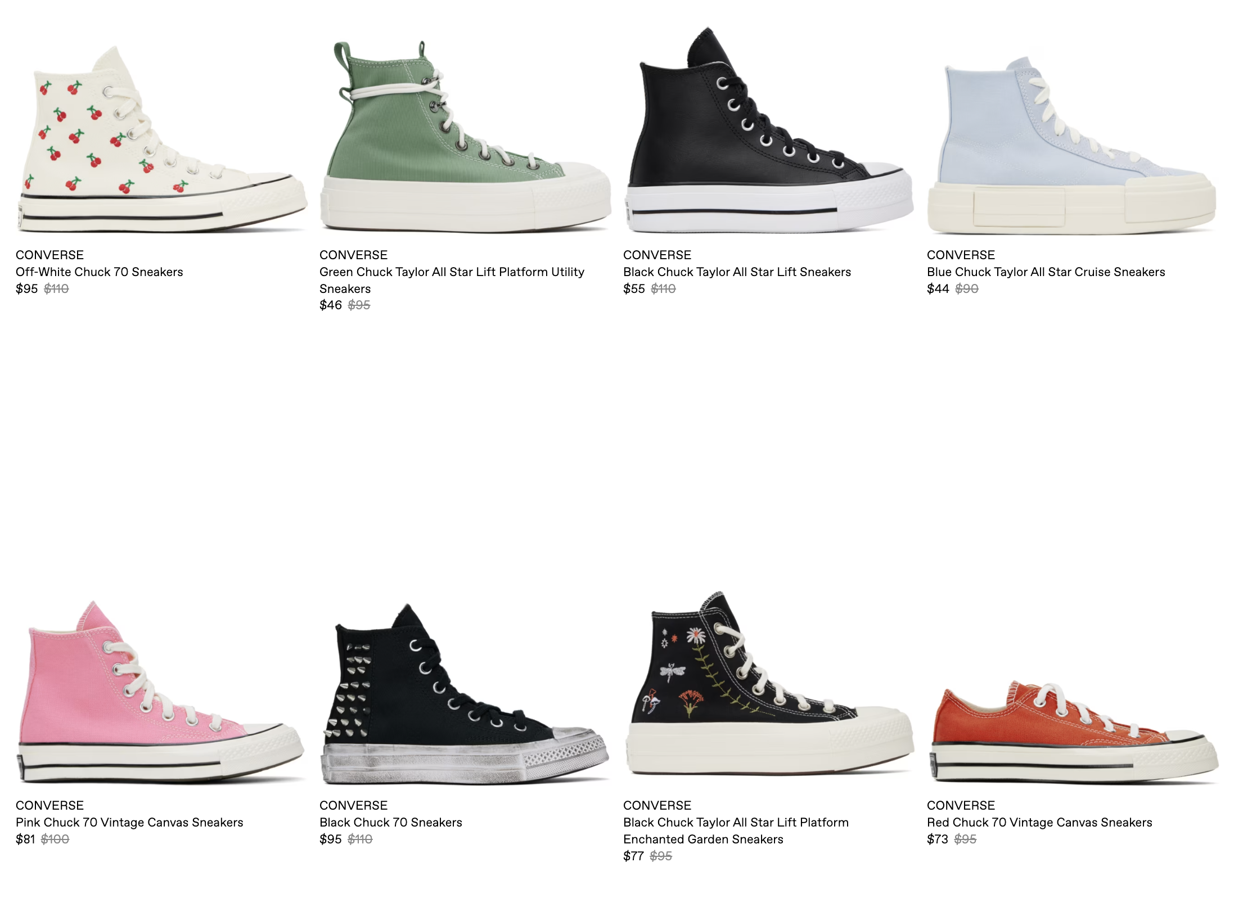The height and width of the screenshot is (903, 1252).
Task: Click Red Chuck 70 Vintage Canvas Sneakers title
Action: pos(1039,823)
